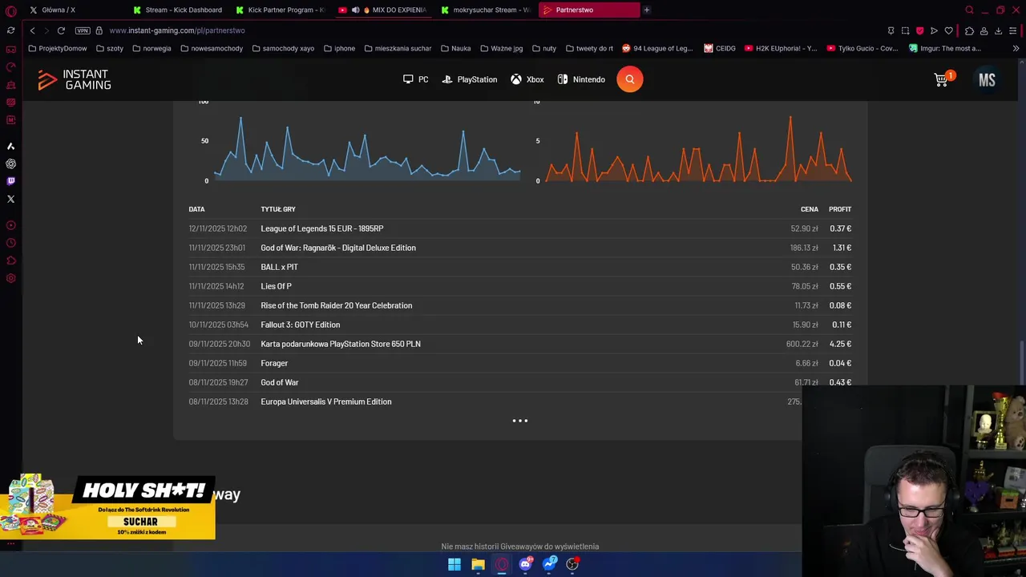This screenshot has width=1026, height=577.
Task: Open the szoty bookmark folder
Action: pyautogui.click(x=110, y=48)
